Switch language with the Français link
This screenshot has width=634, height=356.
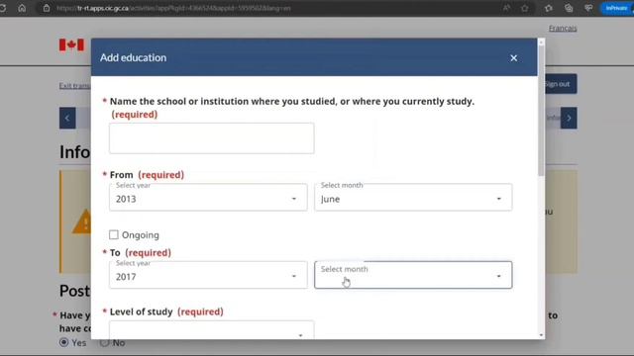(x=563, y=28)
